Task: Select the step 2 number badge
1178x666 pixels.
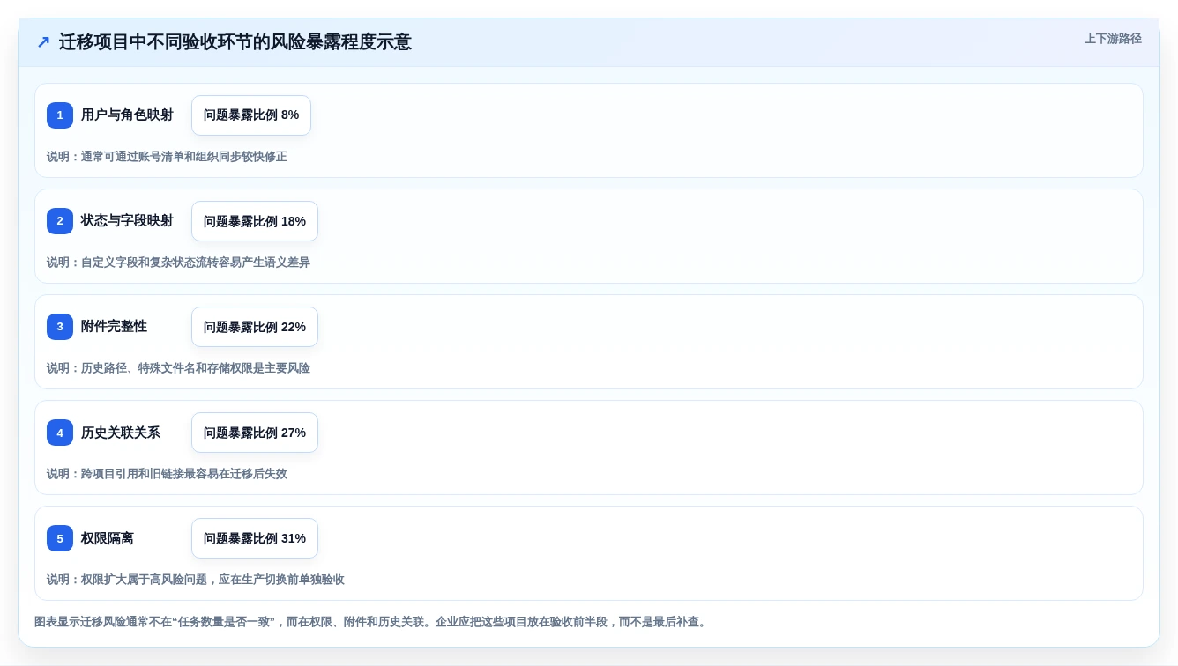Action: click(60, 221)
